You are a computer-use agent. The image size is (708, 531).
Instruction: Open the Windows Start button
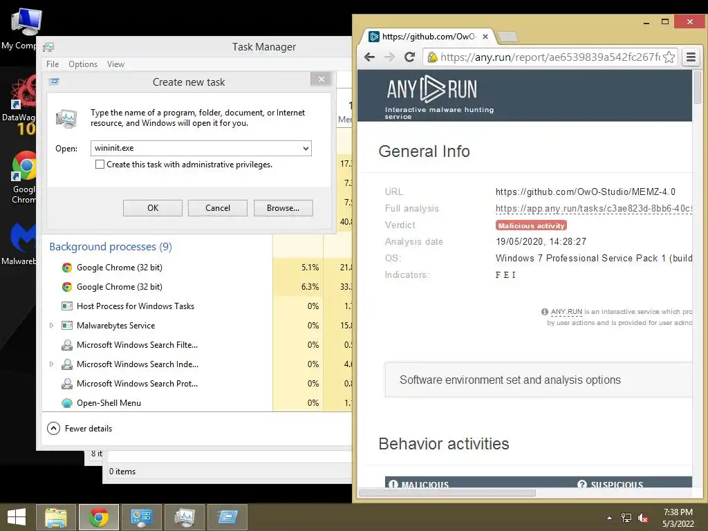tap(17, 517)
